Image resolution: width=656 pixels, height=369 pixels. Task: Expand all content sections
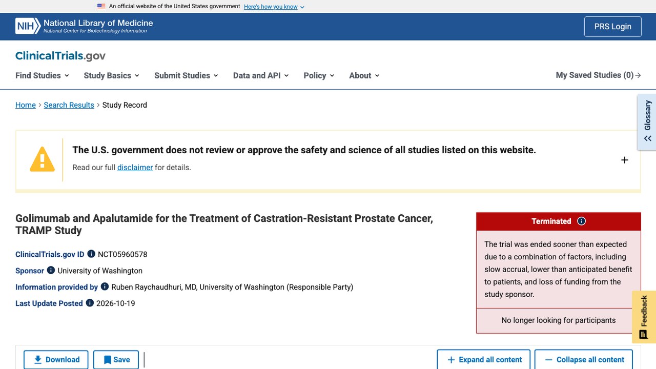(484, 360)
